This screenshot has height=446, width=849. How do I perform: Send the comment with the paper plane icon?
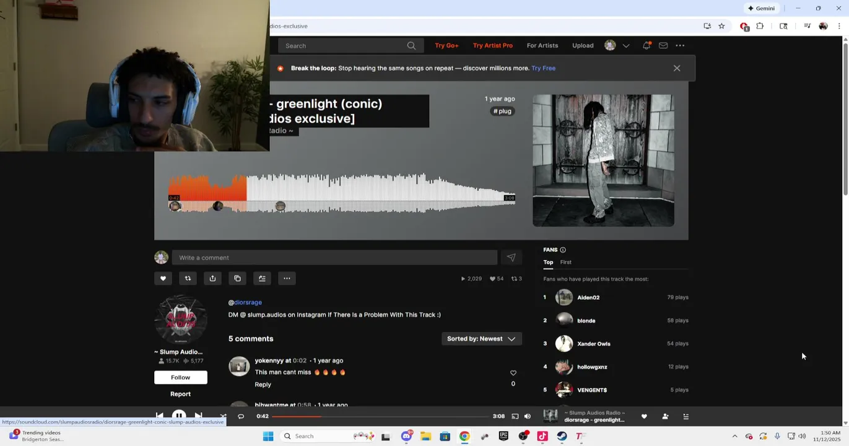(x=511, y=258)
